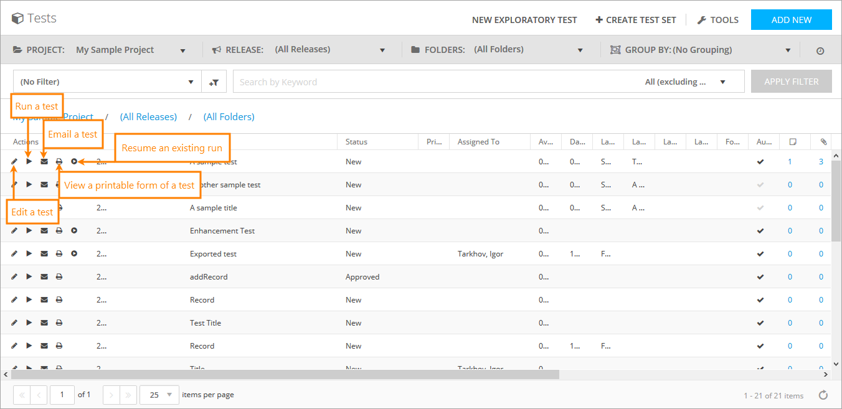Toggle the automated checkmark for Enhancement Test
Viewport: 842px width, 409px height.
coord(760,231)
